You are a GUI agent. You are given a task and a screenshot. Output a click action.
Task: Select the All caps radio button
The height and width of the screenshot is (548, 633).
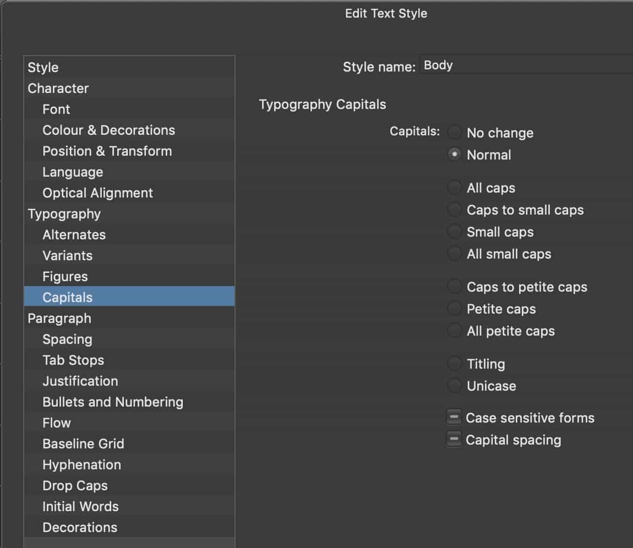coord(454,188)
